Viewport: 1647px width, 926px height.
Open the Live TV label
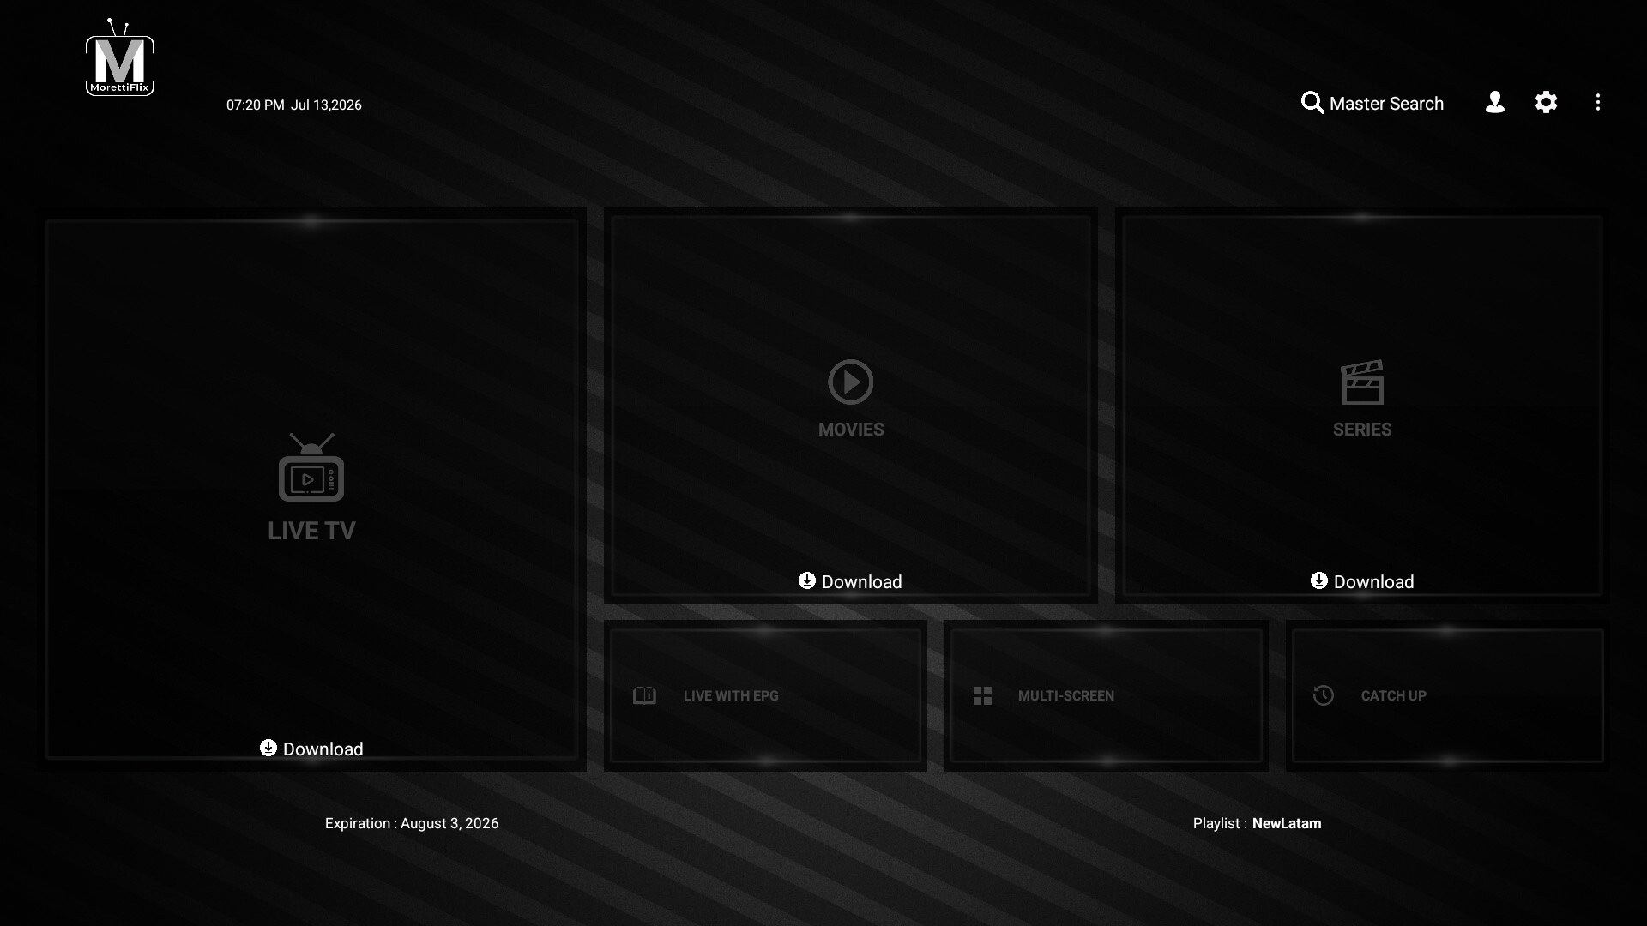pos(311,531)
